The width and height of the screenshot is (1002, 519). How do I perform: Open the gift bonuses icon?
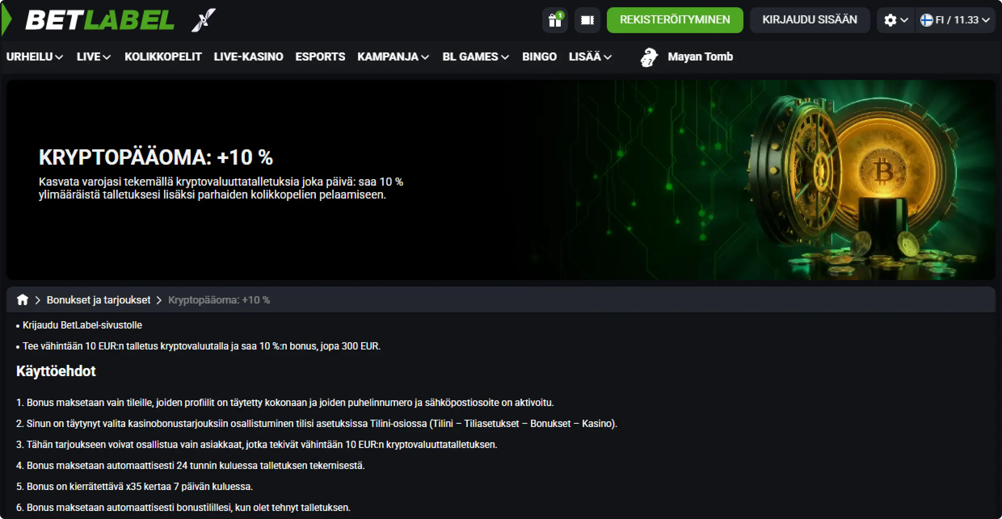click(x=555, y=20)
